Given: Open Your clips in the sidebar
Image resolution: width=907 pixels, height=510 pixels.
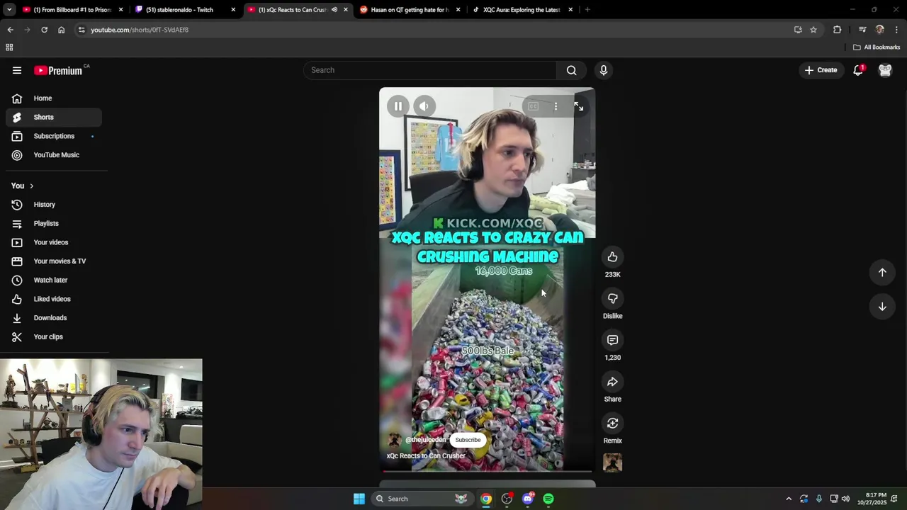Looking at the screenshot, I should [54, 336].
